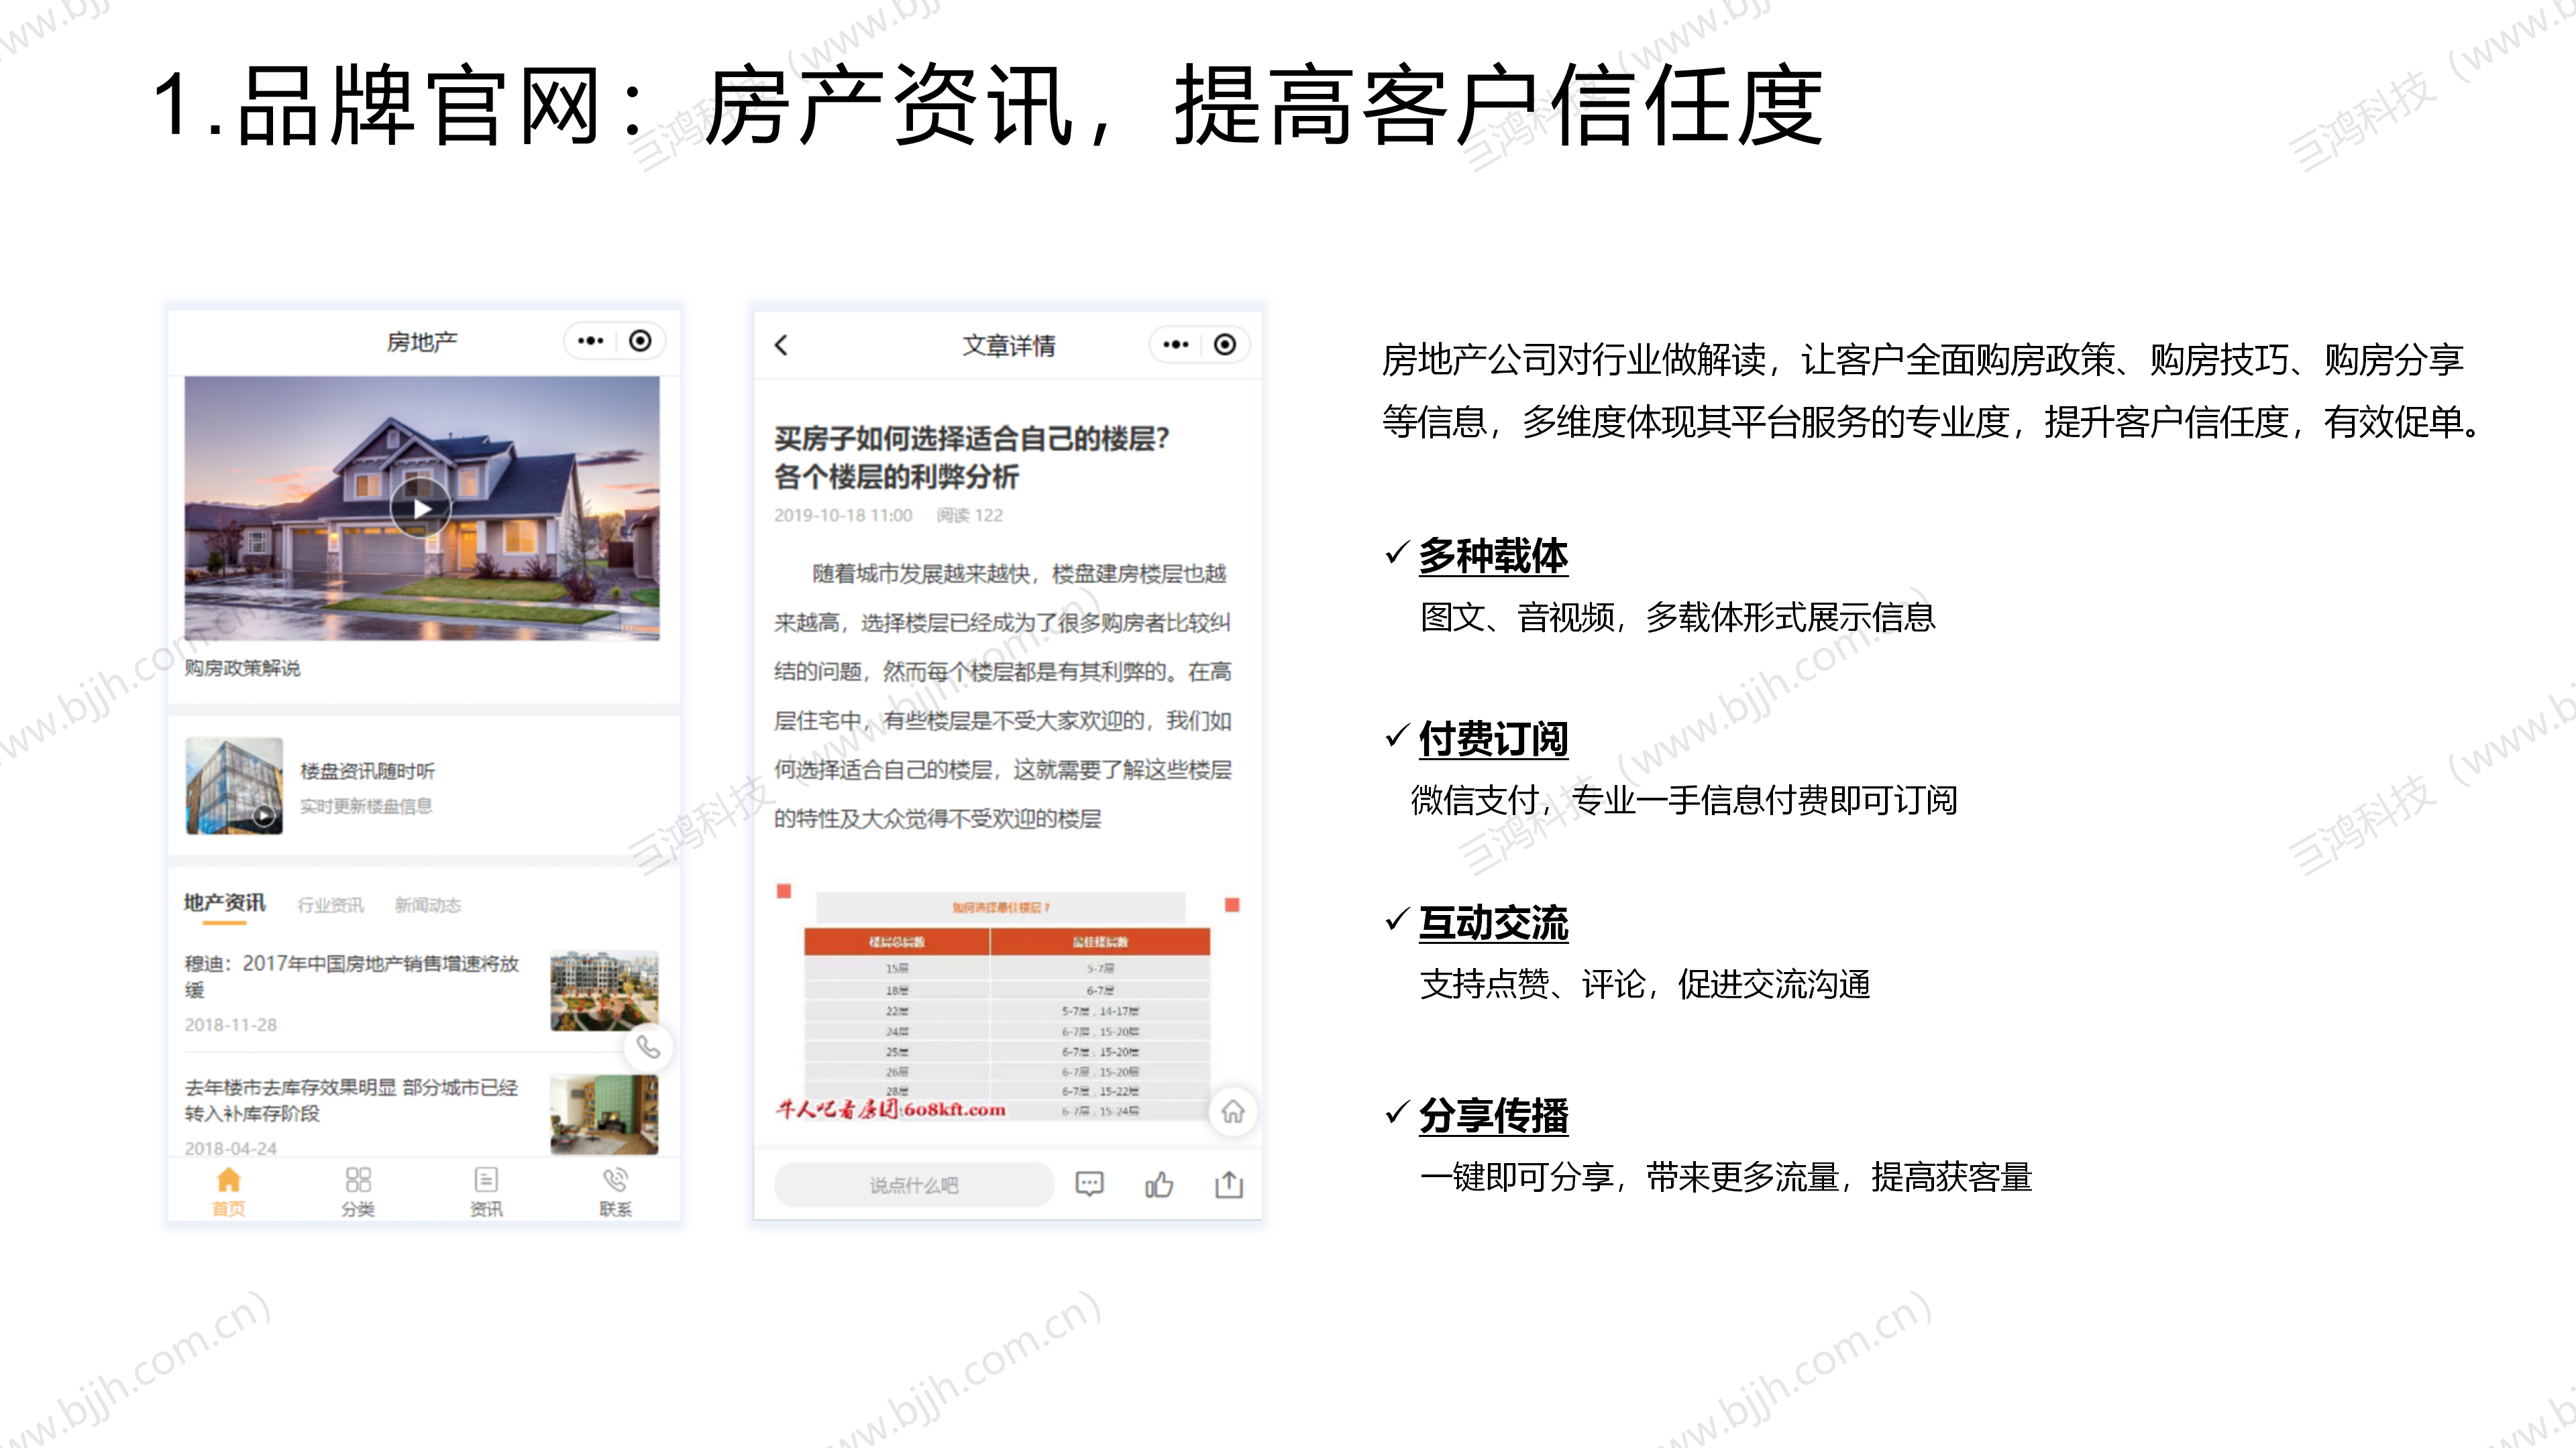Click the 阅读 122 read count
This screenshot has width=2576, height=1448.
click(x=969, y=515)
